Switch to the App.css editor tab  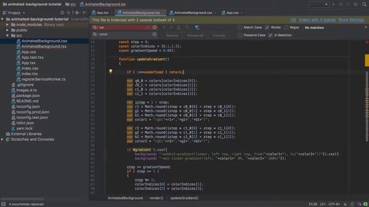click(x=232, y=13)
